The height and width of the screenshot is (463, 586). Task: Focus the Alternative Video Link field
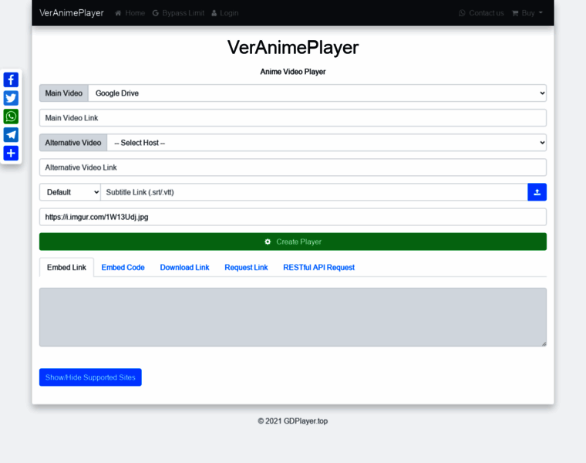click(293, 167)
